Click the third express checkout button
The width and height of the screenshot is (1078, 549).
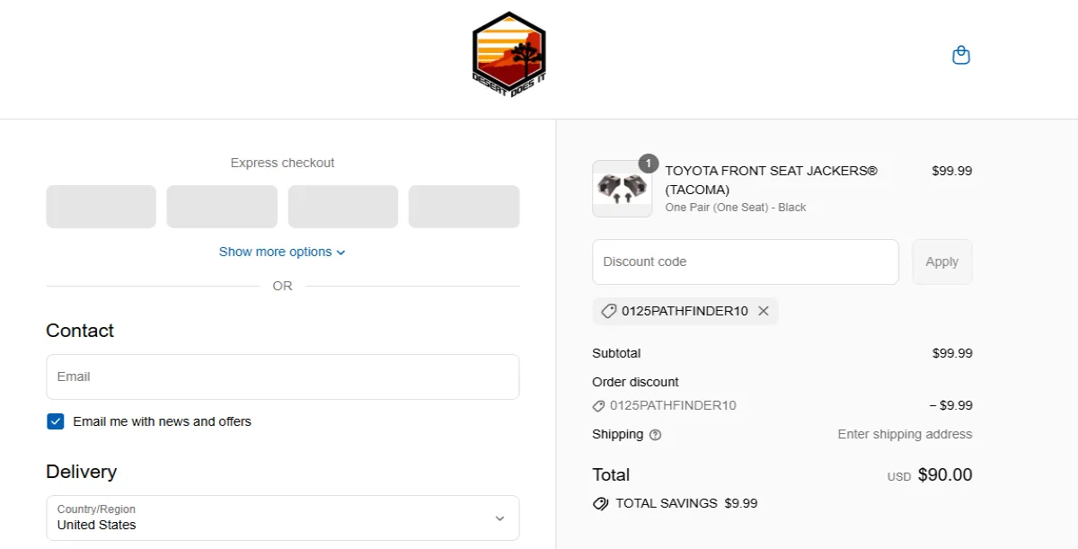(x=342, y=207)
